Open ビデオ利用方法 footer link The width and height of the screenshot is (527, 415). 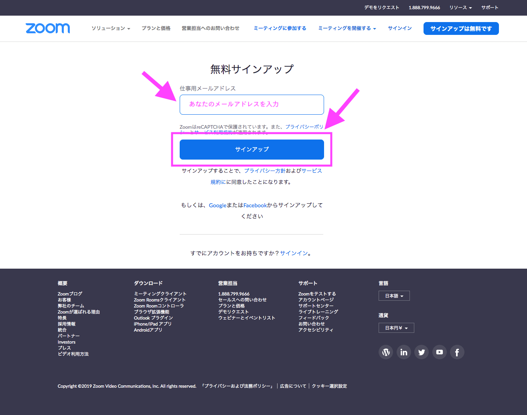(x=73, y=354)
